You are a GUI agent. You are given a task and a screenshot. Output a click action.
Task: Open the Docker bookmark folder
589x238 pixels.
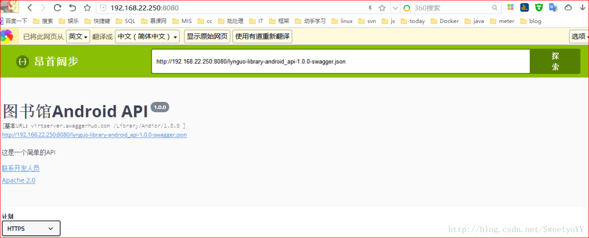[445, 21]
